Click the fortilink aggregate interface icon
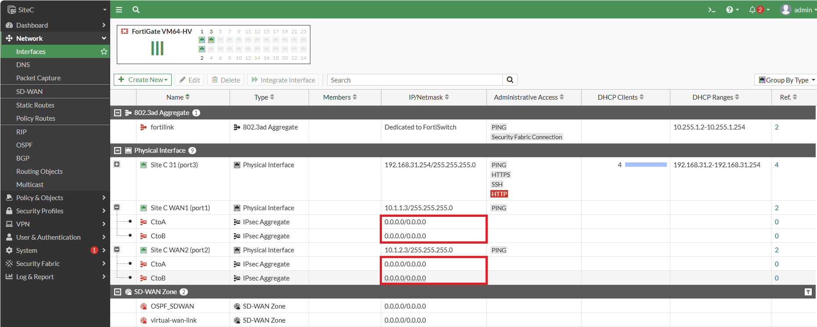Image resolution: width=817 pixels, height=327 pixels. point(144,127)
